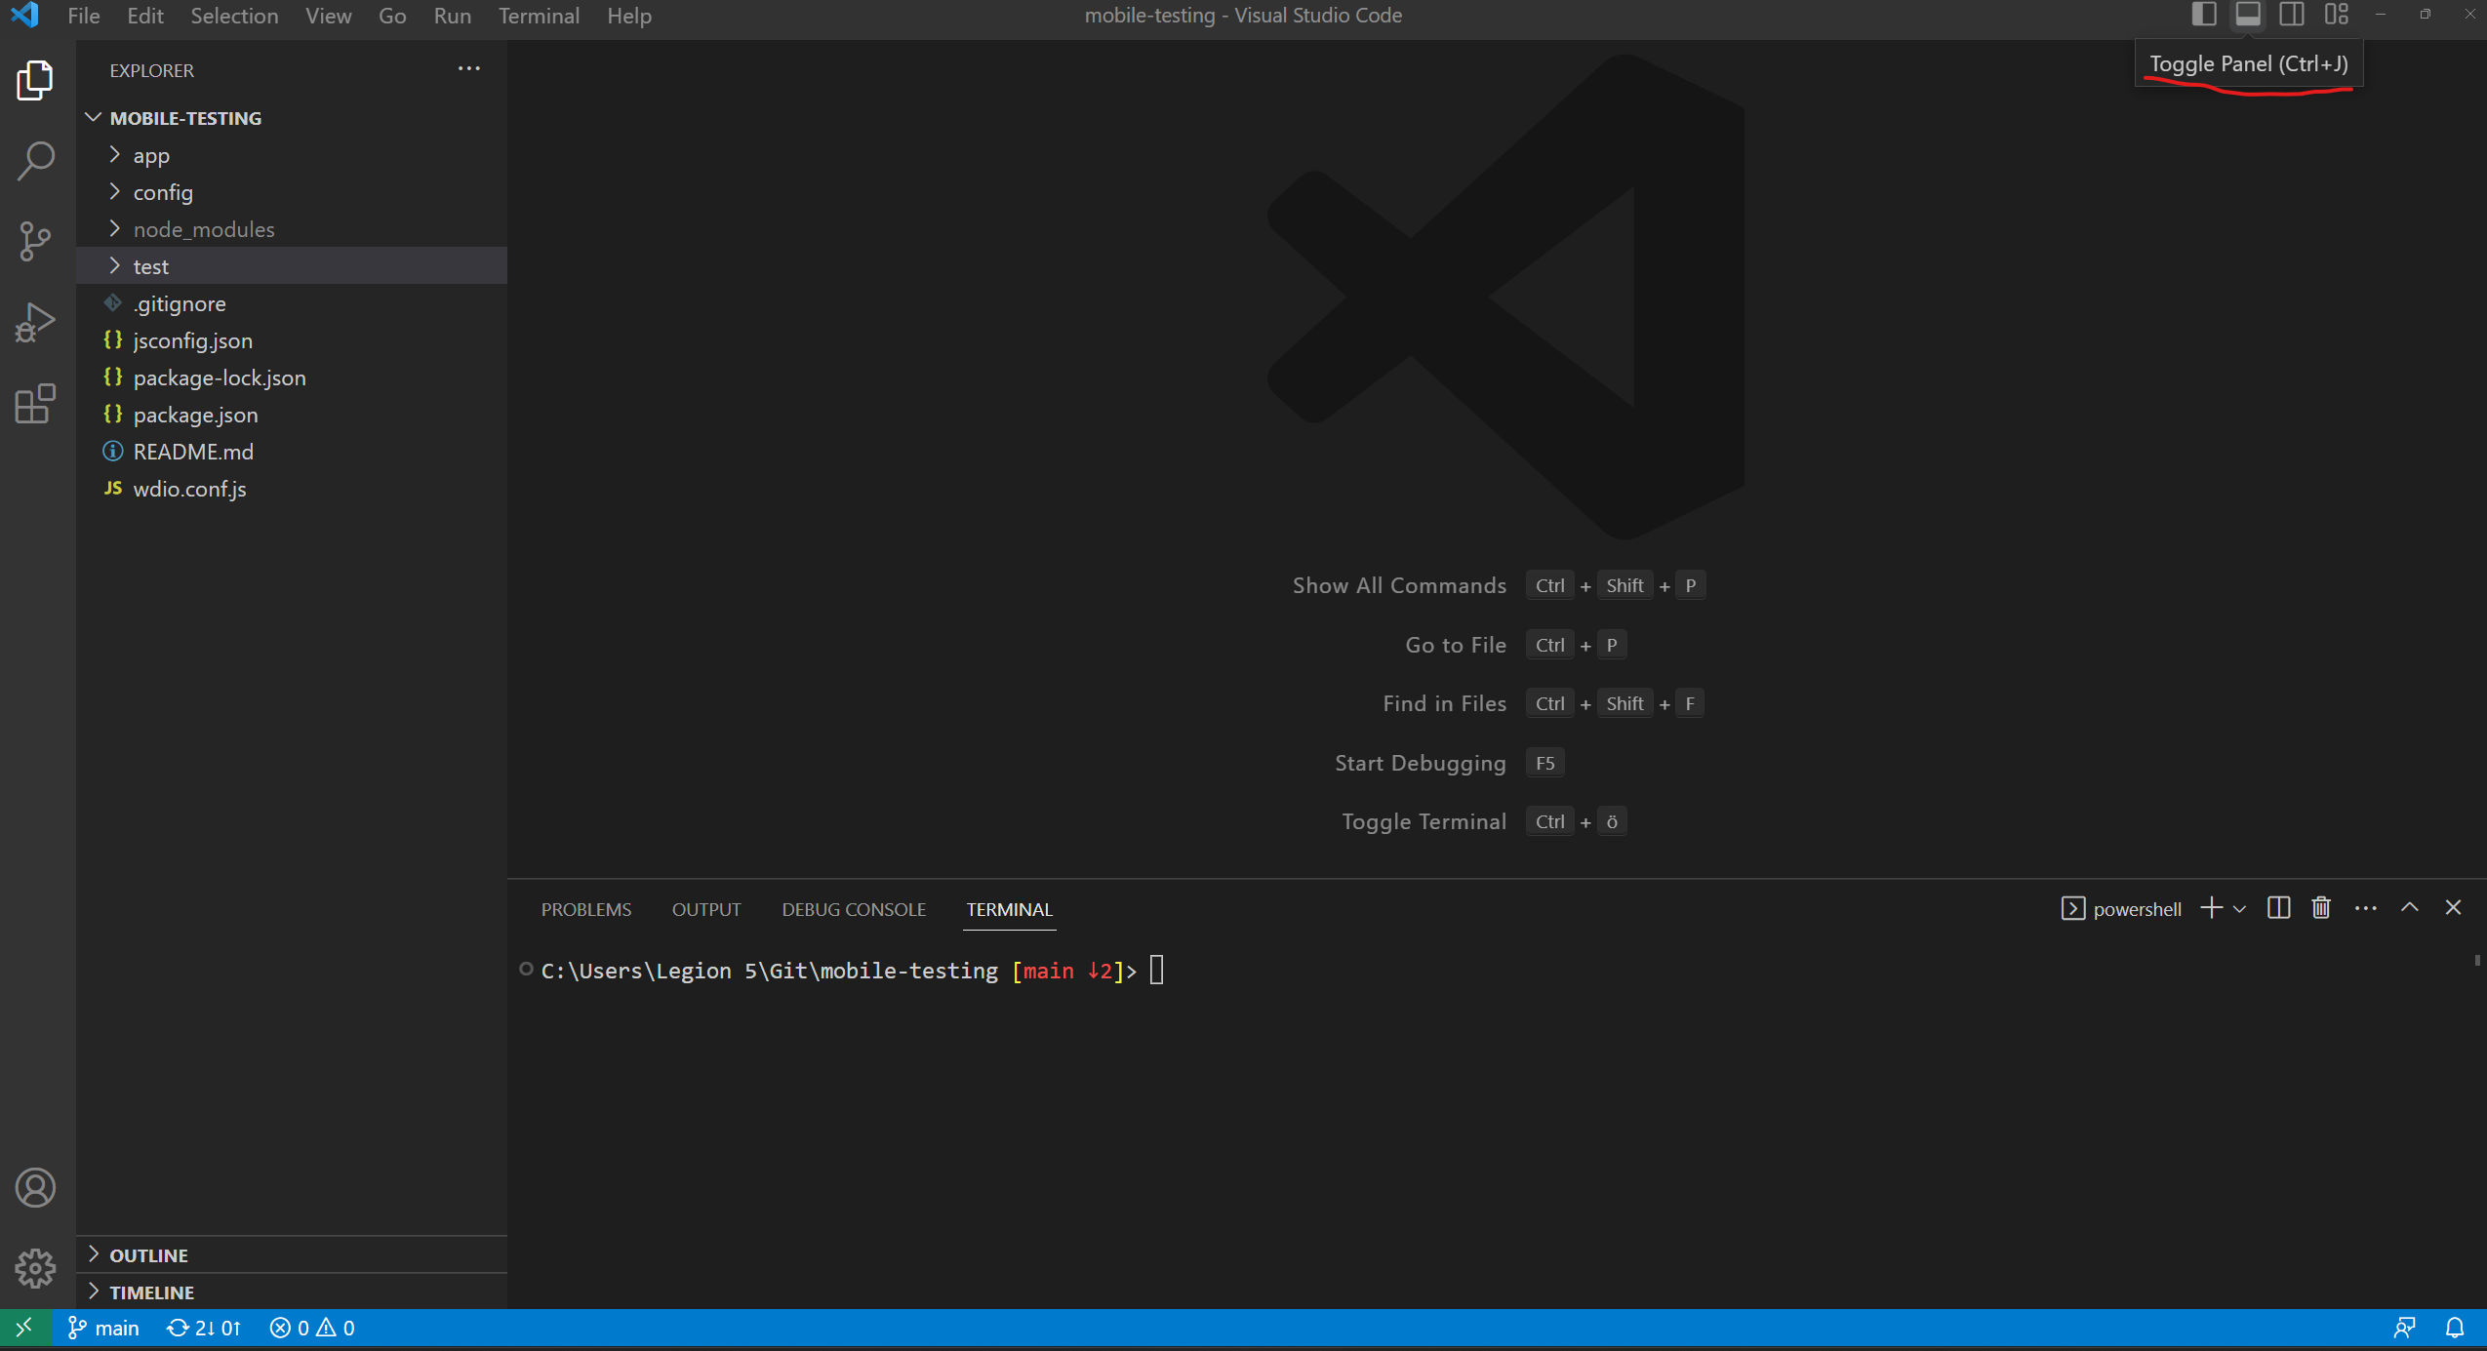Open the Explorer view in activity bar
This screenshot has height=1351, width=2487.
point(35,80)
